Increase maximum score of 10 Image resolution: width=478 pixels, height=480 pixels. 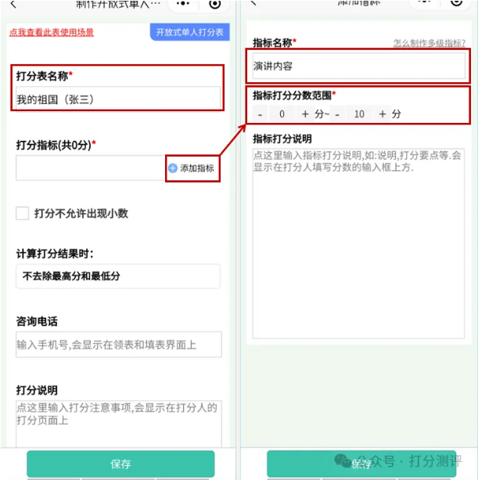point(383,114)
